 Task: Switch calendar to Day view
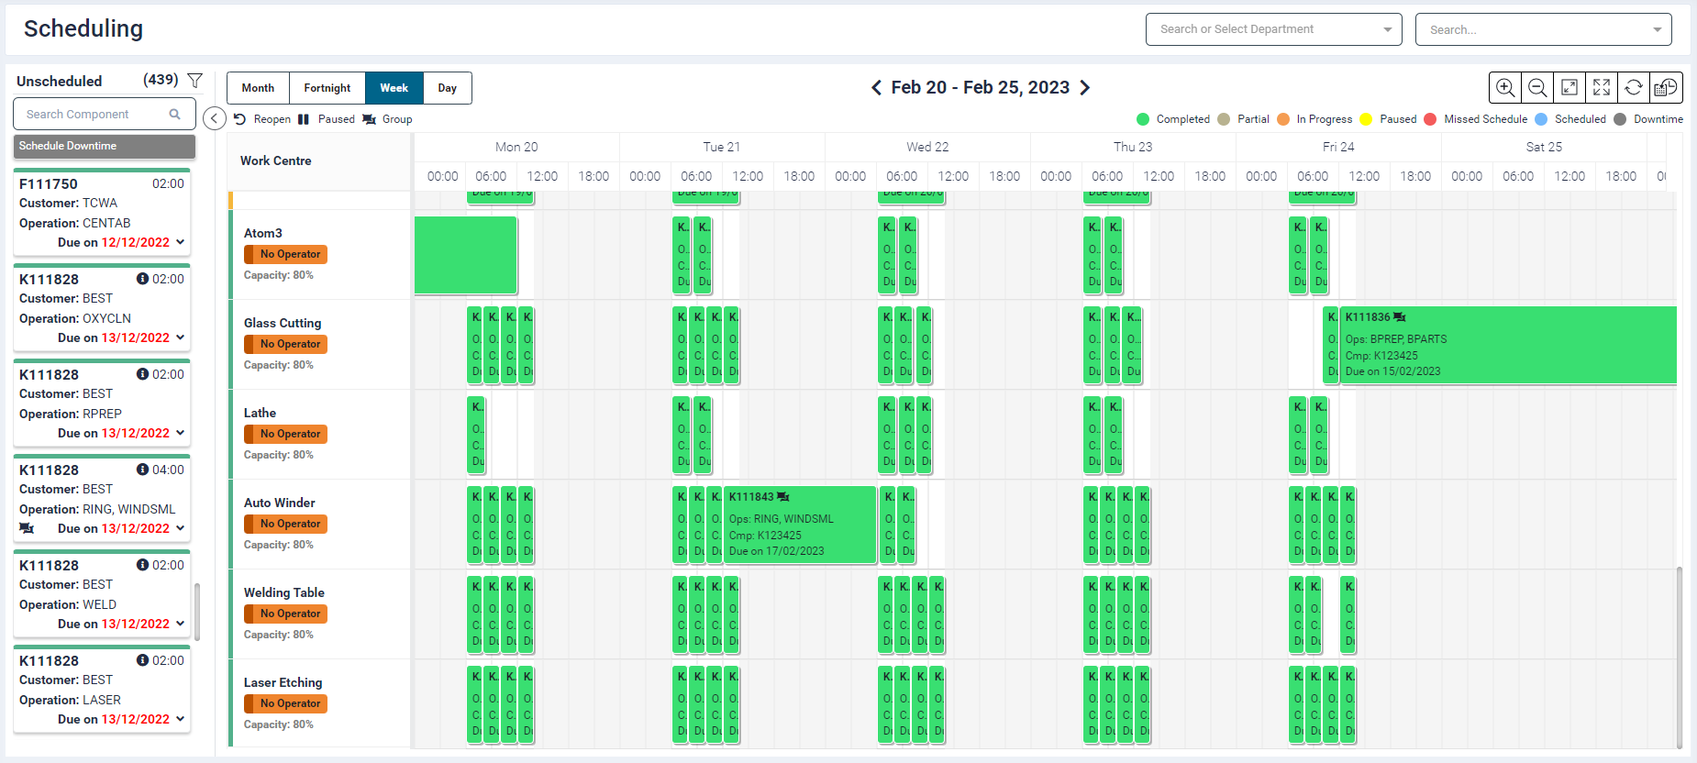[447, 88]
